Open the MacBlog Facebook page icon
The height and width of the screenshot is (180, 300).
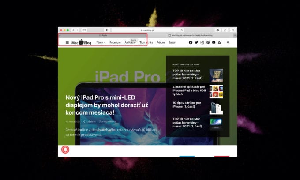click(191, 42)
